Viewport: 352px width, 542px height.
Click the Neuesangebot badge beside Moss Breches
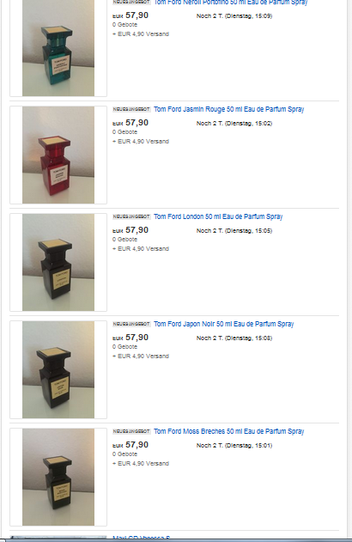[x=131, y=431]
